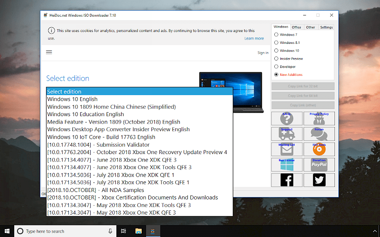Viewport: 380px width, 237px height.
Task: Choose Windows 10 English from the list
Action: pos(140,99)
